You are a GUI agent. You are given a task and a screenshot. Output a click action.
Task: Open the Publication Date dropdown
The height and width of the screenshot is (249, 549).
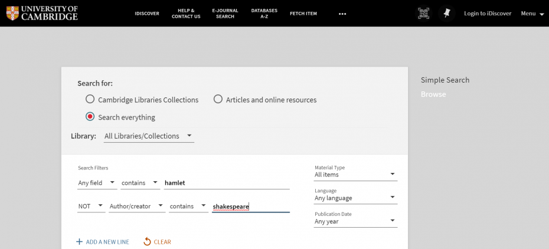[355, 222]
